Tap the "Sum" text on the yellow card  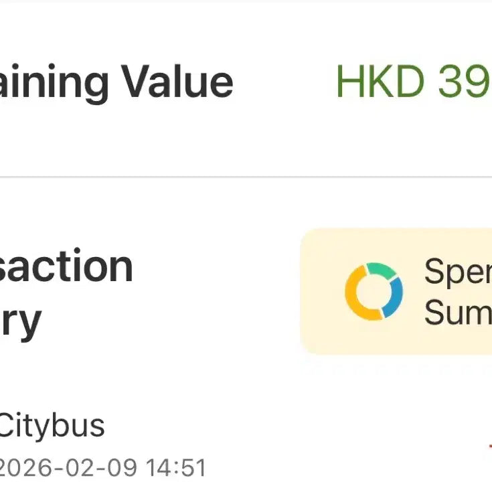457,311
